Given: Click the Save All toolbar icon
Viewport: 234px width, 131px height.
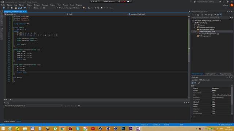Looking at the screenshot, I should click(x=21, y=8).
